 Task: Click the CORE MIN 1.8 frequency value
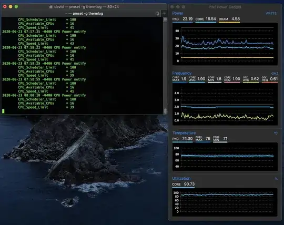(x=215, y=79)
